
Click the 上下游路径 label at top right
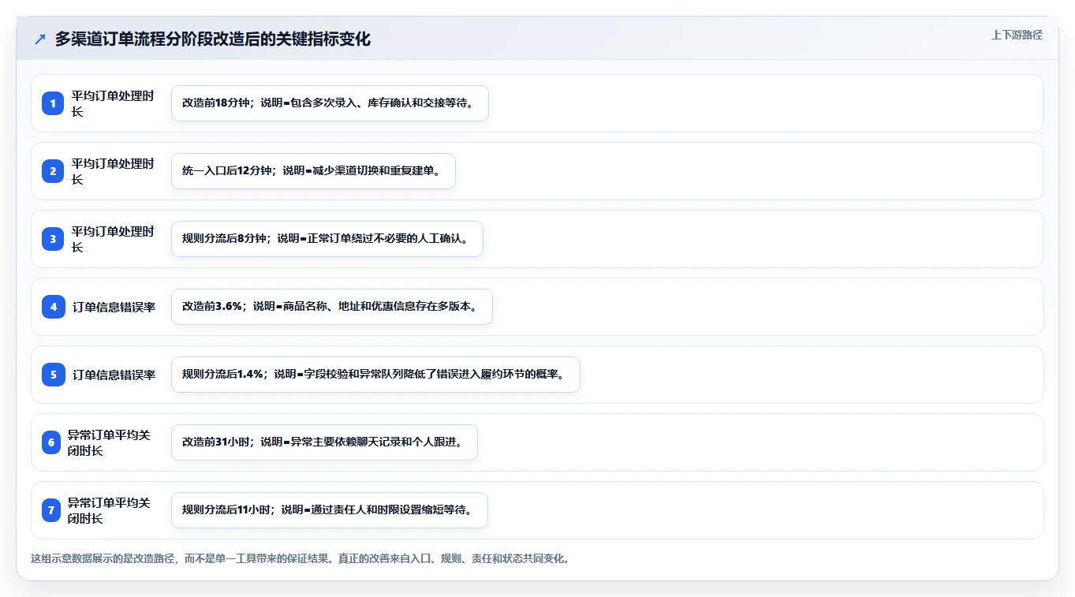pyautogui.click(x=1017, y=35)
